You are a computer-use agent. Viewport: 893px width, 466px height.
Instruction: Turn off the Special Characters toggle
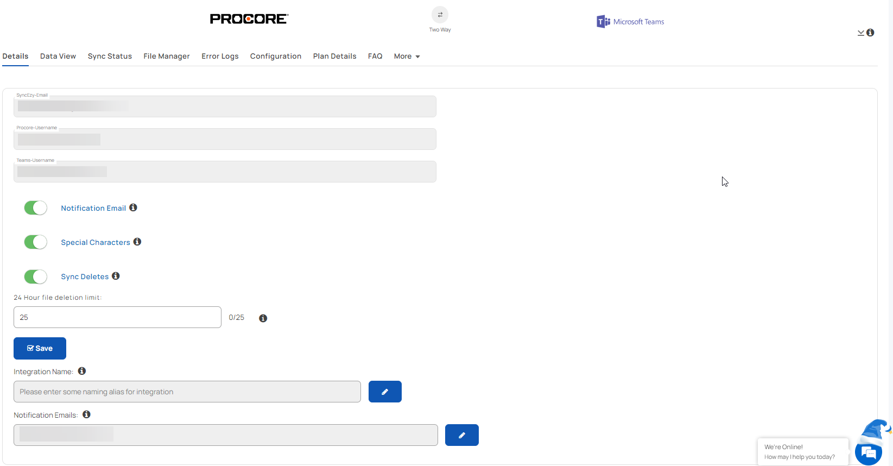click(x=36, y=242)
